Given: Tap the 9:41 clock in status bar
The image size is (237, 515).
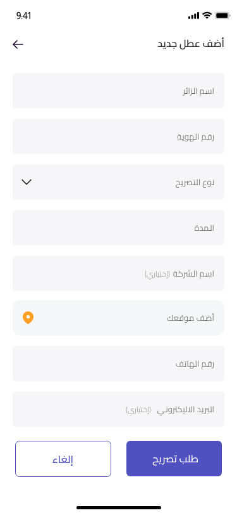Looking at the screenshot, I should click(x=23, y=15).
